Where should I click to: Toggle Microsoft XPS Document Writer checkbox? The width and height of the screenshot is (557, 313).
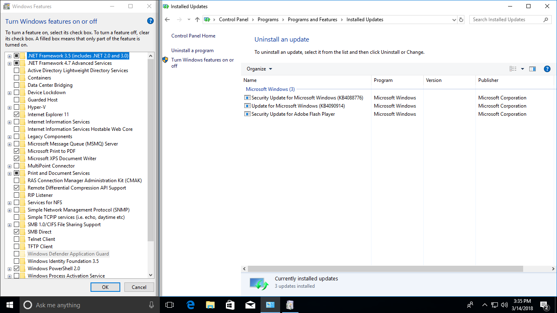pos(17,159)
